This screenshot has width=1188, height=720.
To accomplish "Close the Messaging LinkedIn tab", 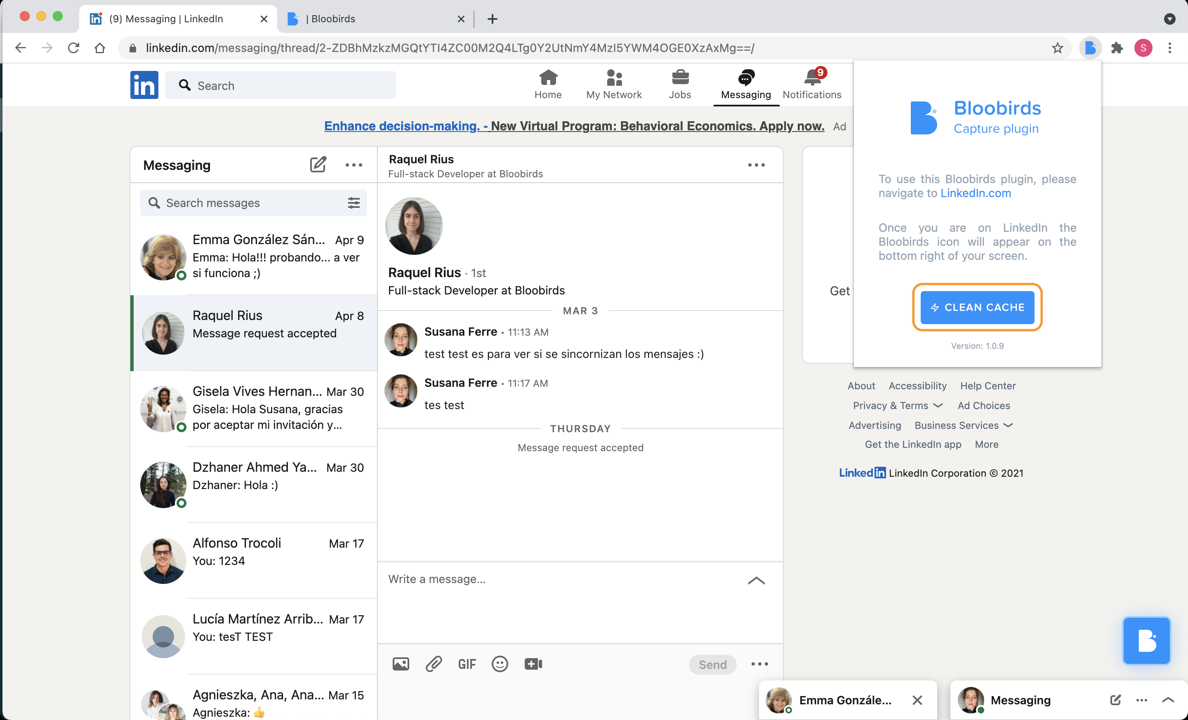I will (264, 19).
